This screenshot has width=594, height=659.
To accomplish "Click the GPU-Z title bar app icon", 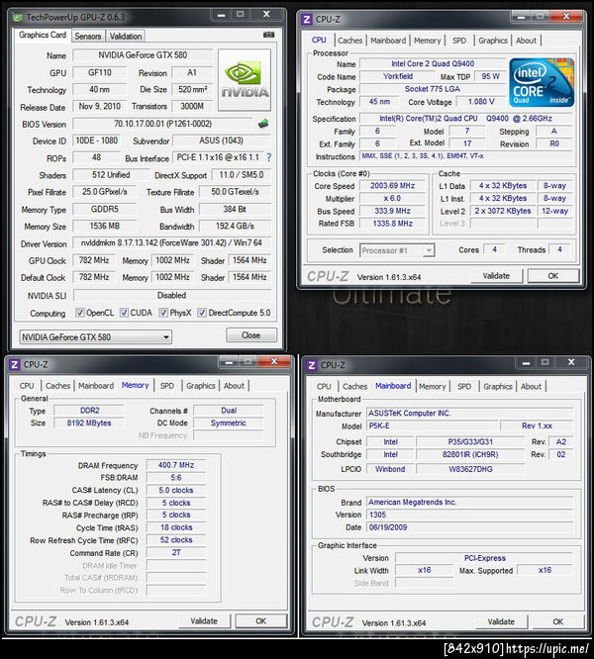I will click(x=18, y=17).
